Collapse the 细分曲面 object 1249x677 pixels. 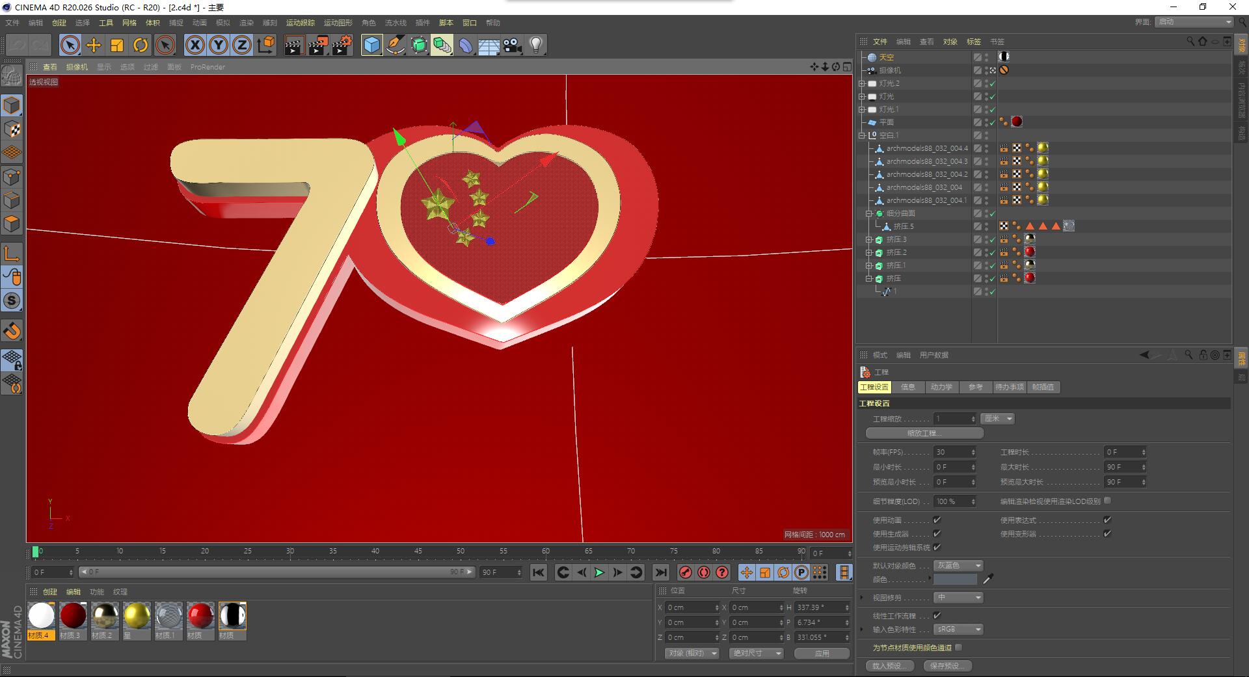[868, 213]
